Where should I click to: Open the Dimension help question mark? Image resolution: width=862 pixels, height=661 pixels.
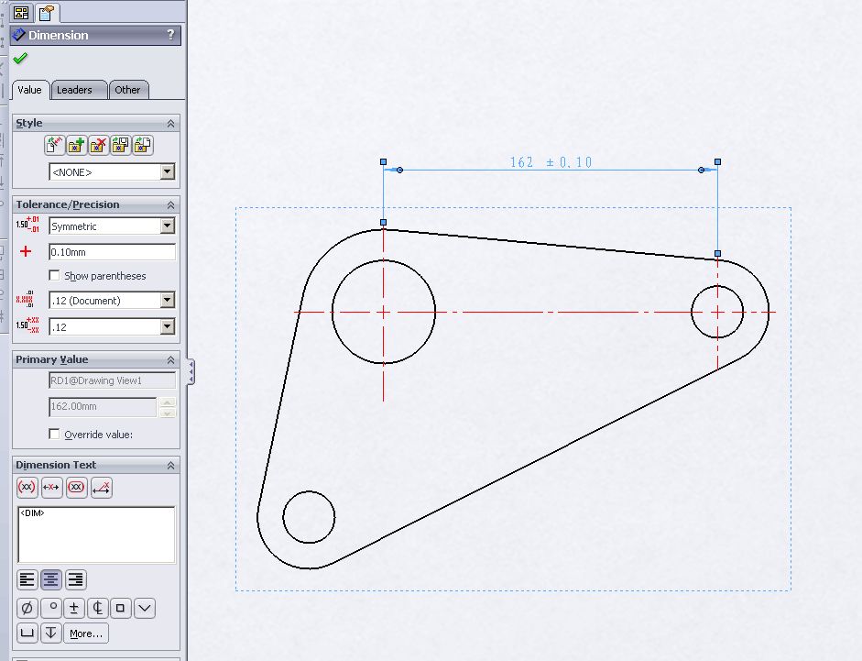tap(170, 35)
